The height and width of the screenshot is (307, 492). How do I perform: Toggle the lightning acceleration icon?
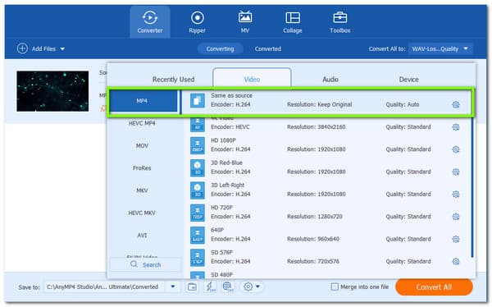click(210, 286)
